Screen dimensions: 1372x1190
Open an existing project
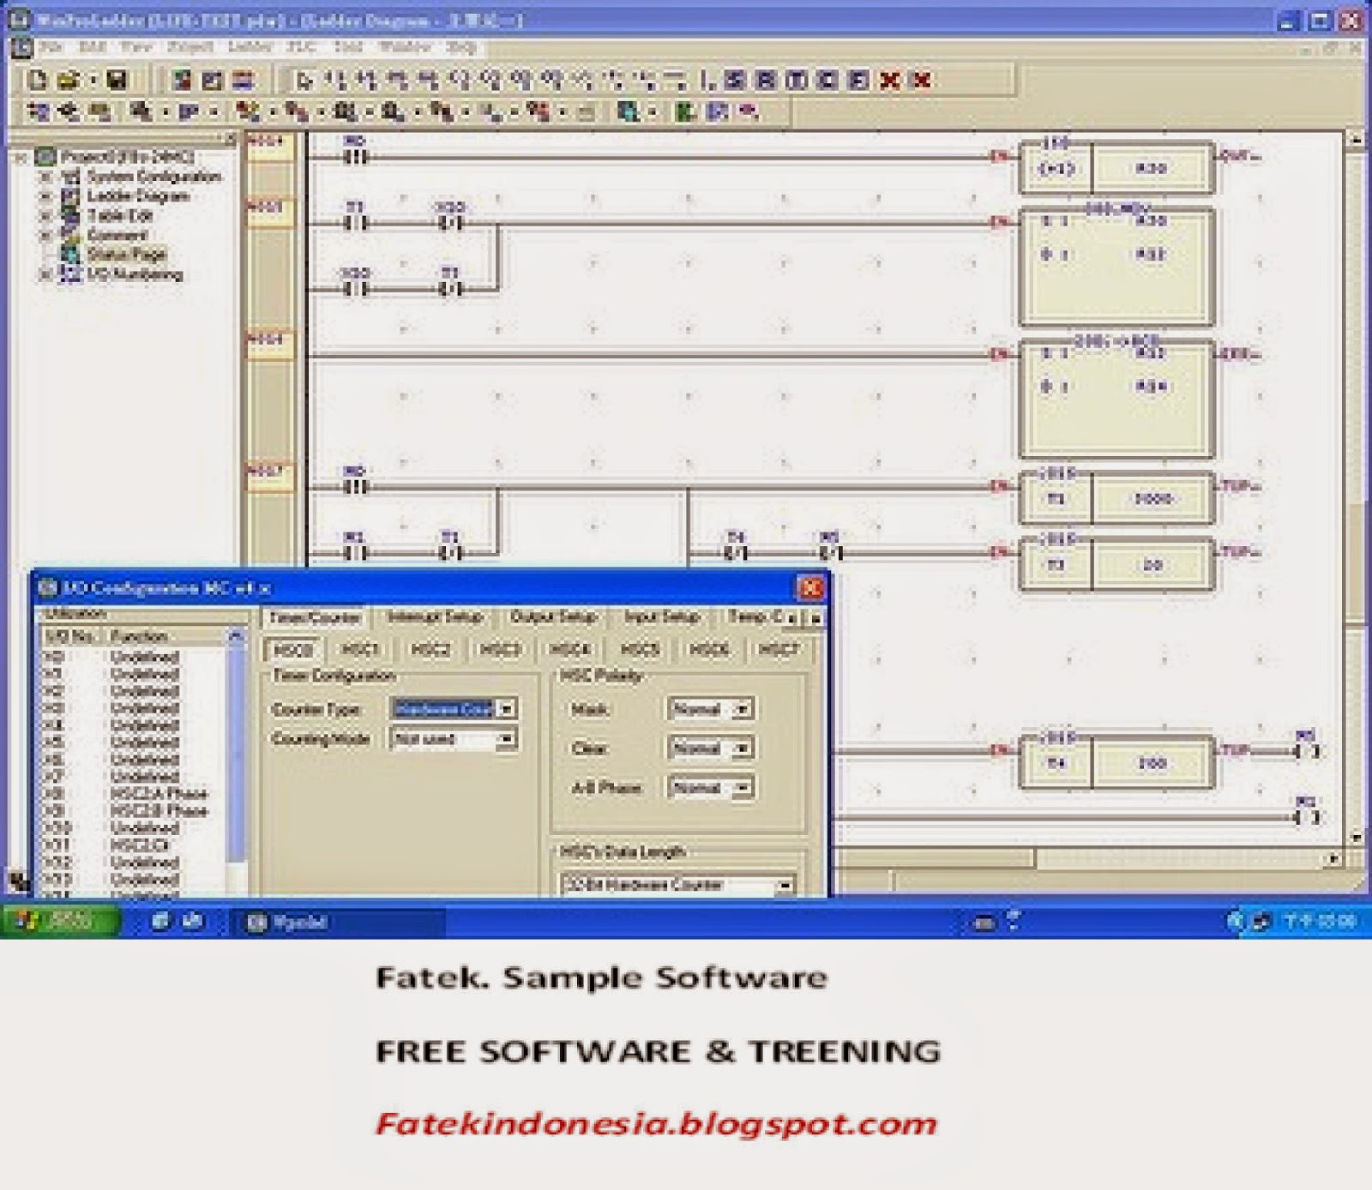tap(73, 81)
